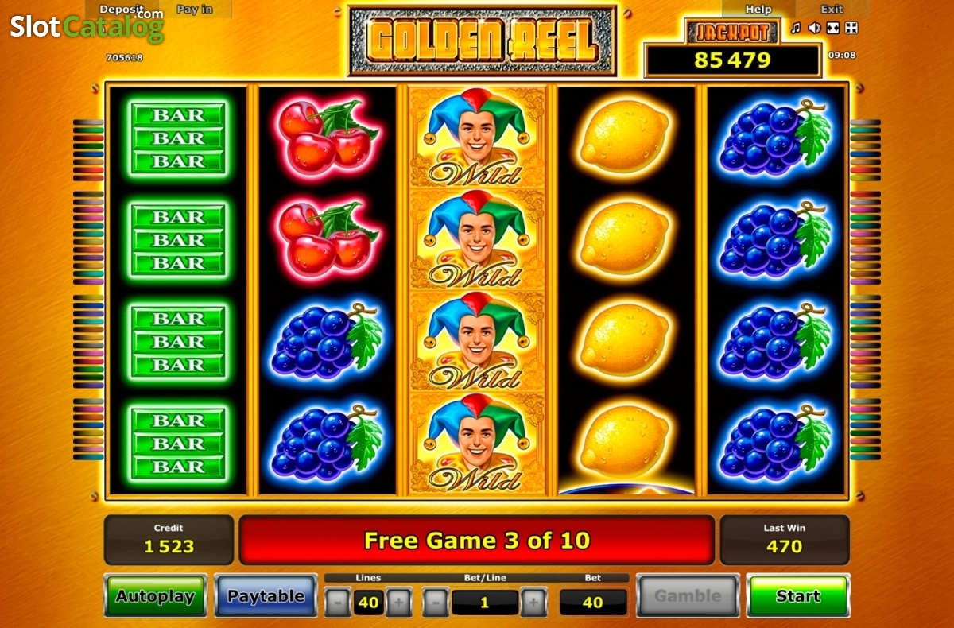
Task: Lower Bet/Line using the minus button
Action: [436, 602]
